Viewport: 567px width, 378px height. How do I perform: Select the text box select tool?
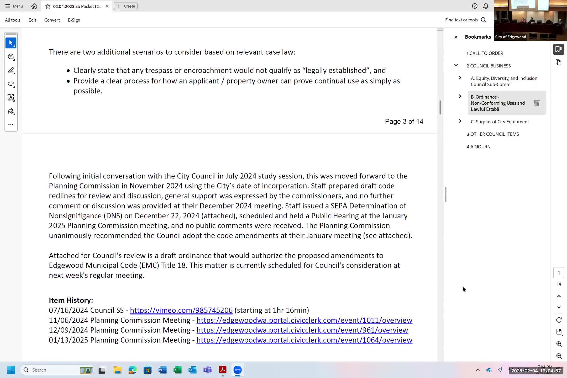[x=11, y=97]
